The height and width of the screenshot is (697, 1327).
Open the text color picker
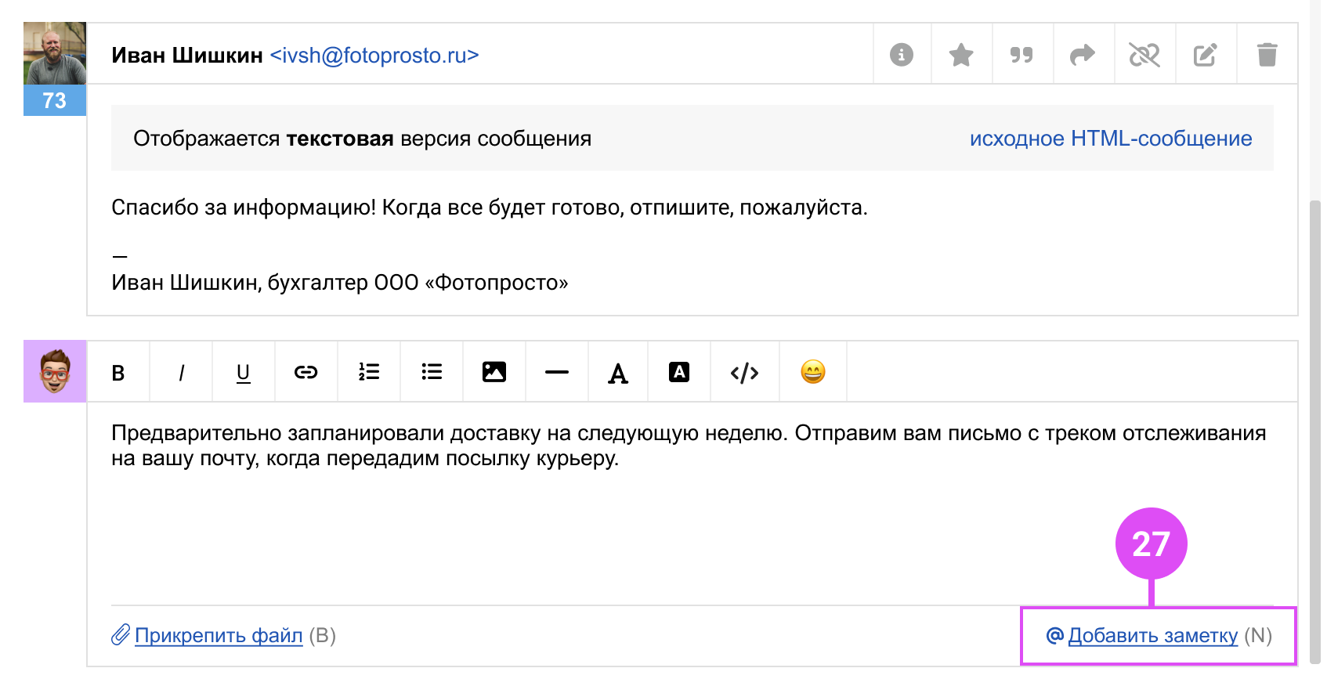point(618,373)
